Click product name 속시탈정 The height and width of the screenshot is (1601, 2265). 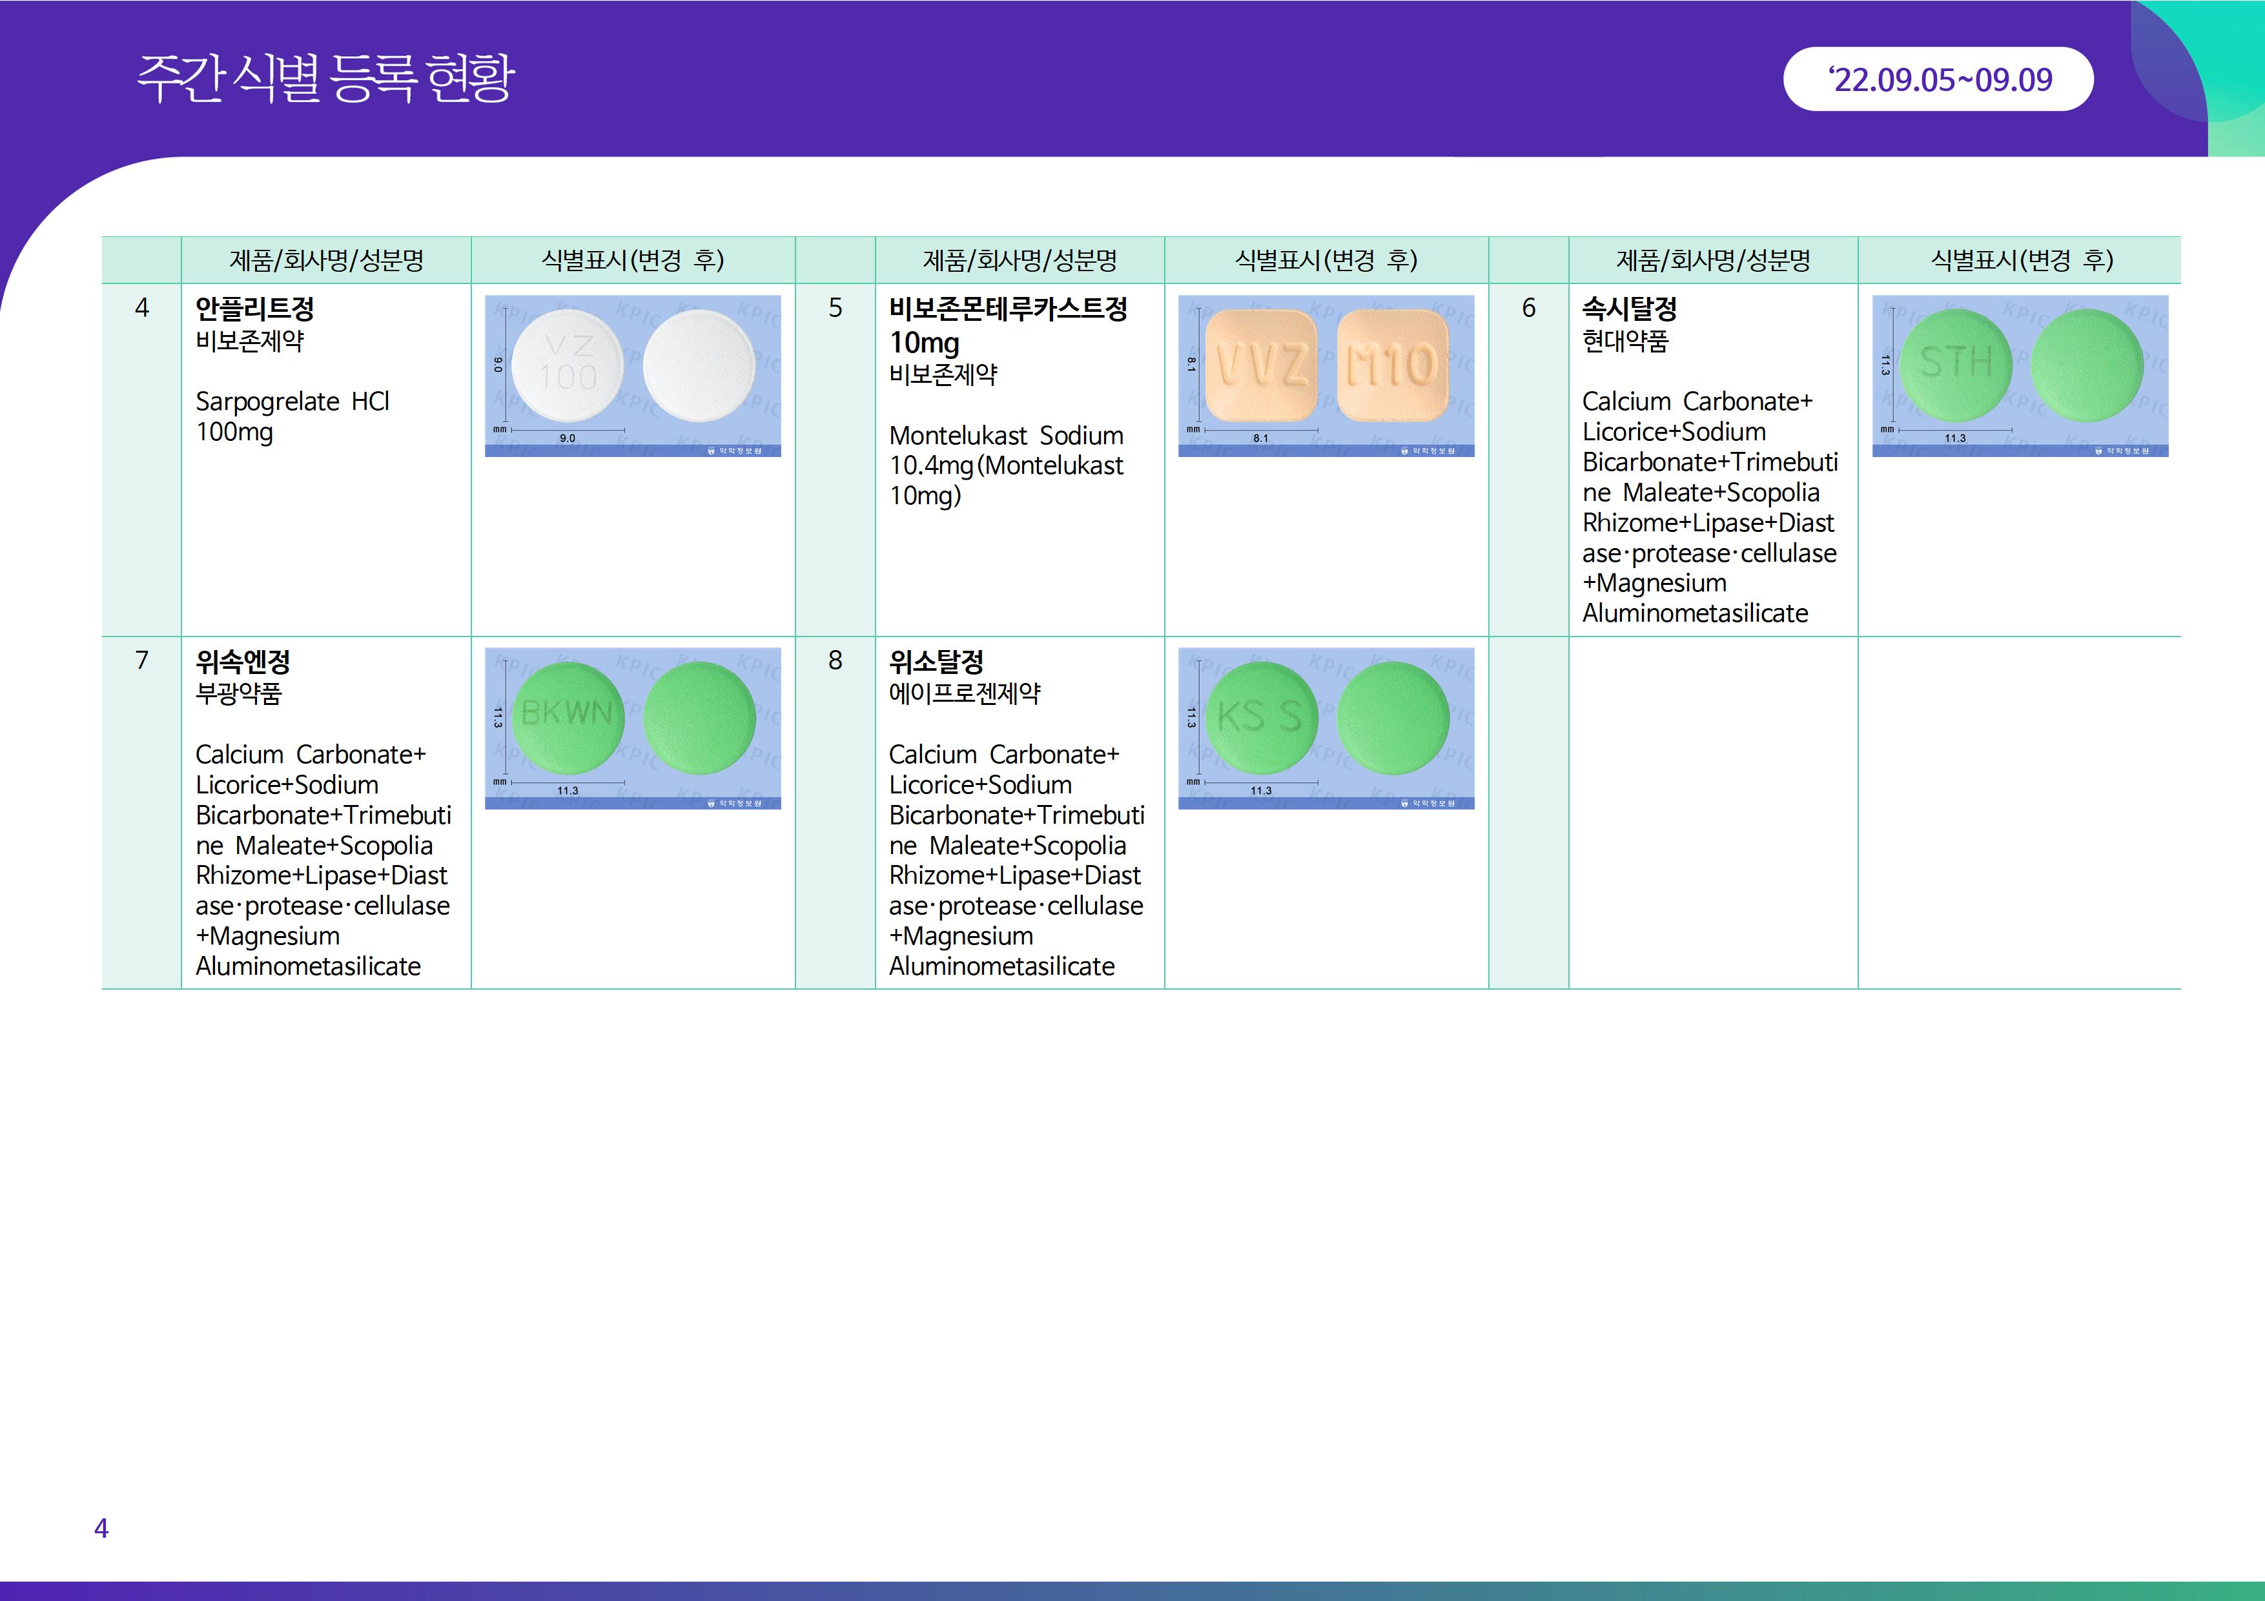tap(1629, 309)
